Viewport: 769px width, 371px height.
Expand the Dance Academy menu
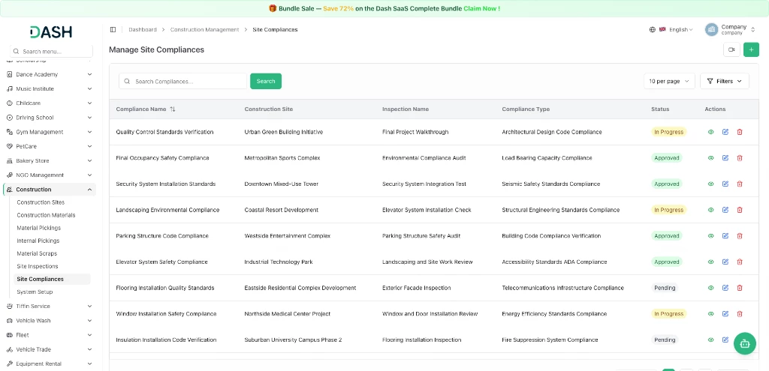click(50, 74)
